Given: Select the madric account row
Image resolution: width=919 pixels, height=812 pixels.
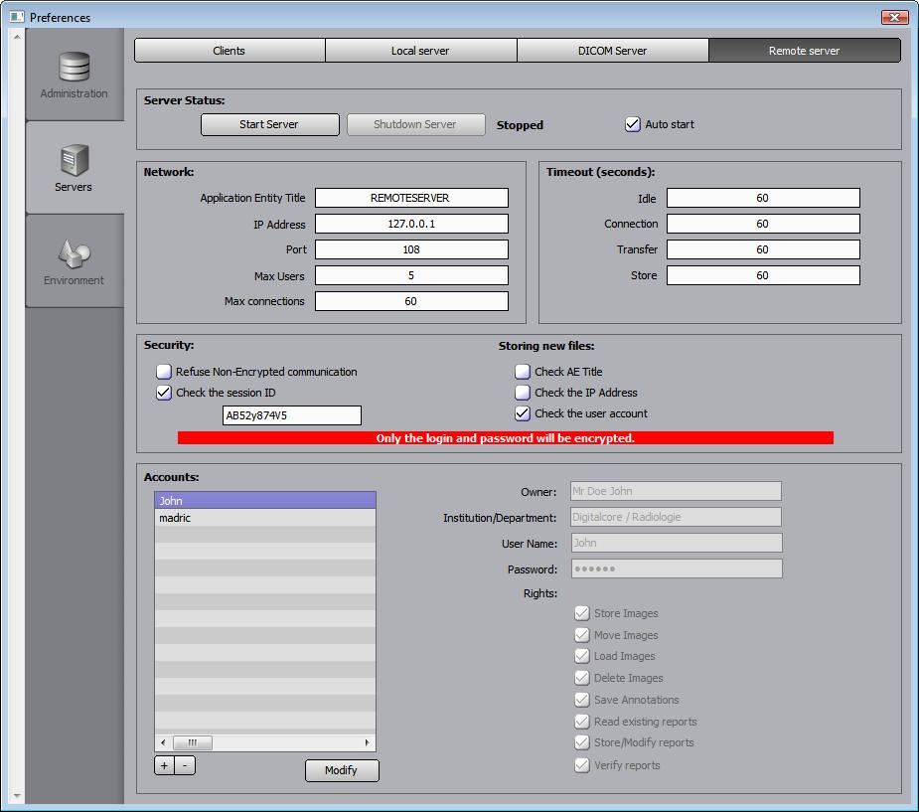Looking at the screenshot, I should coord(265,518).
